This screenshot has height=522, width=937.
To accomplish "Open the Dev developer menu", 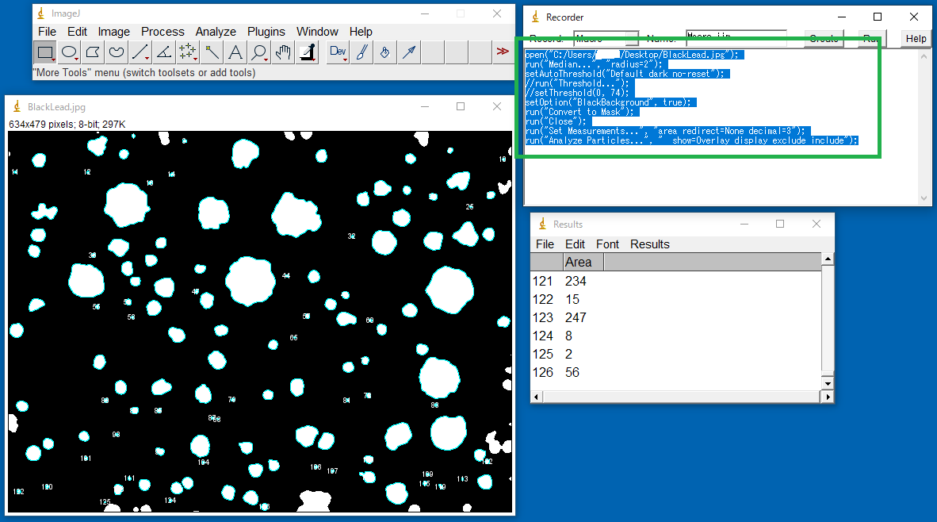I will tap(338, 52).
